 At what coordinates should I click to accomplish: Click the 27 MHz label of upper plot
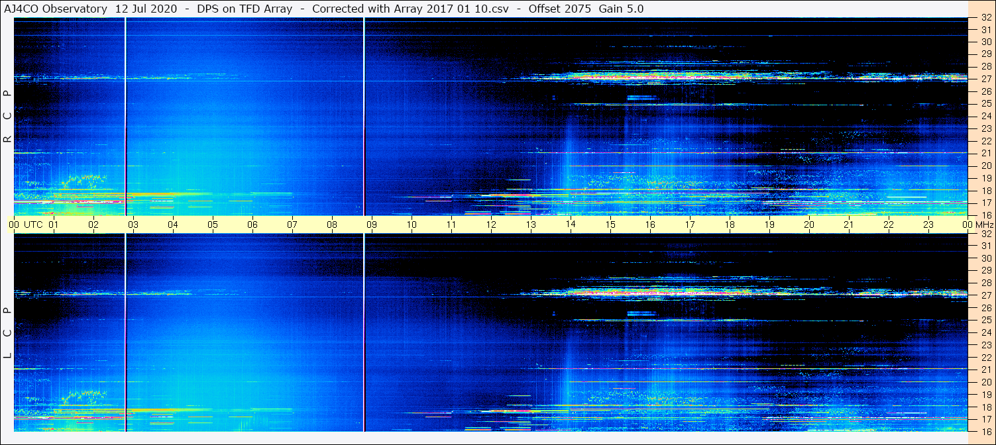(x=985, y=79)
